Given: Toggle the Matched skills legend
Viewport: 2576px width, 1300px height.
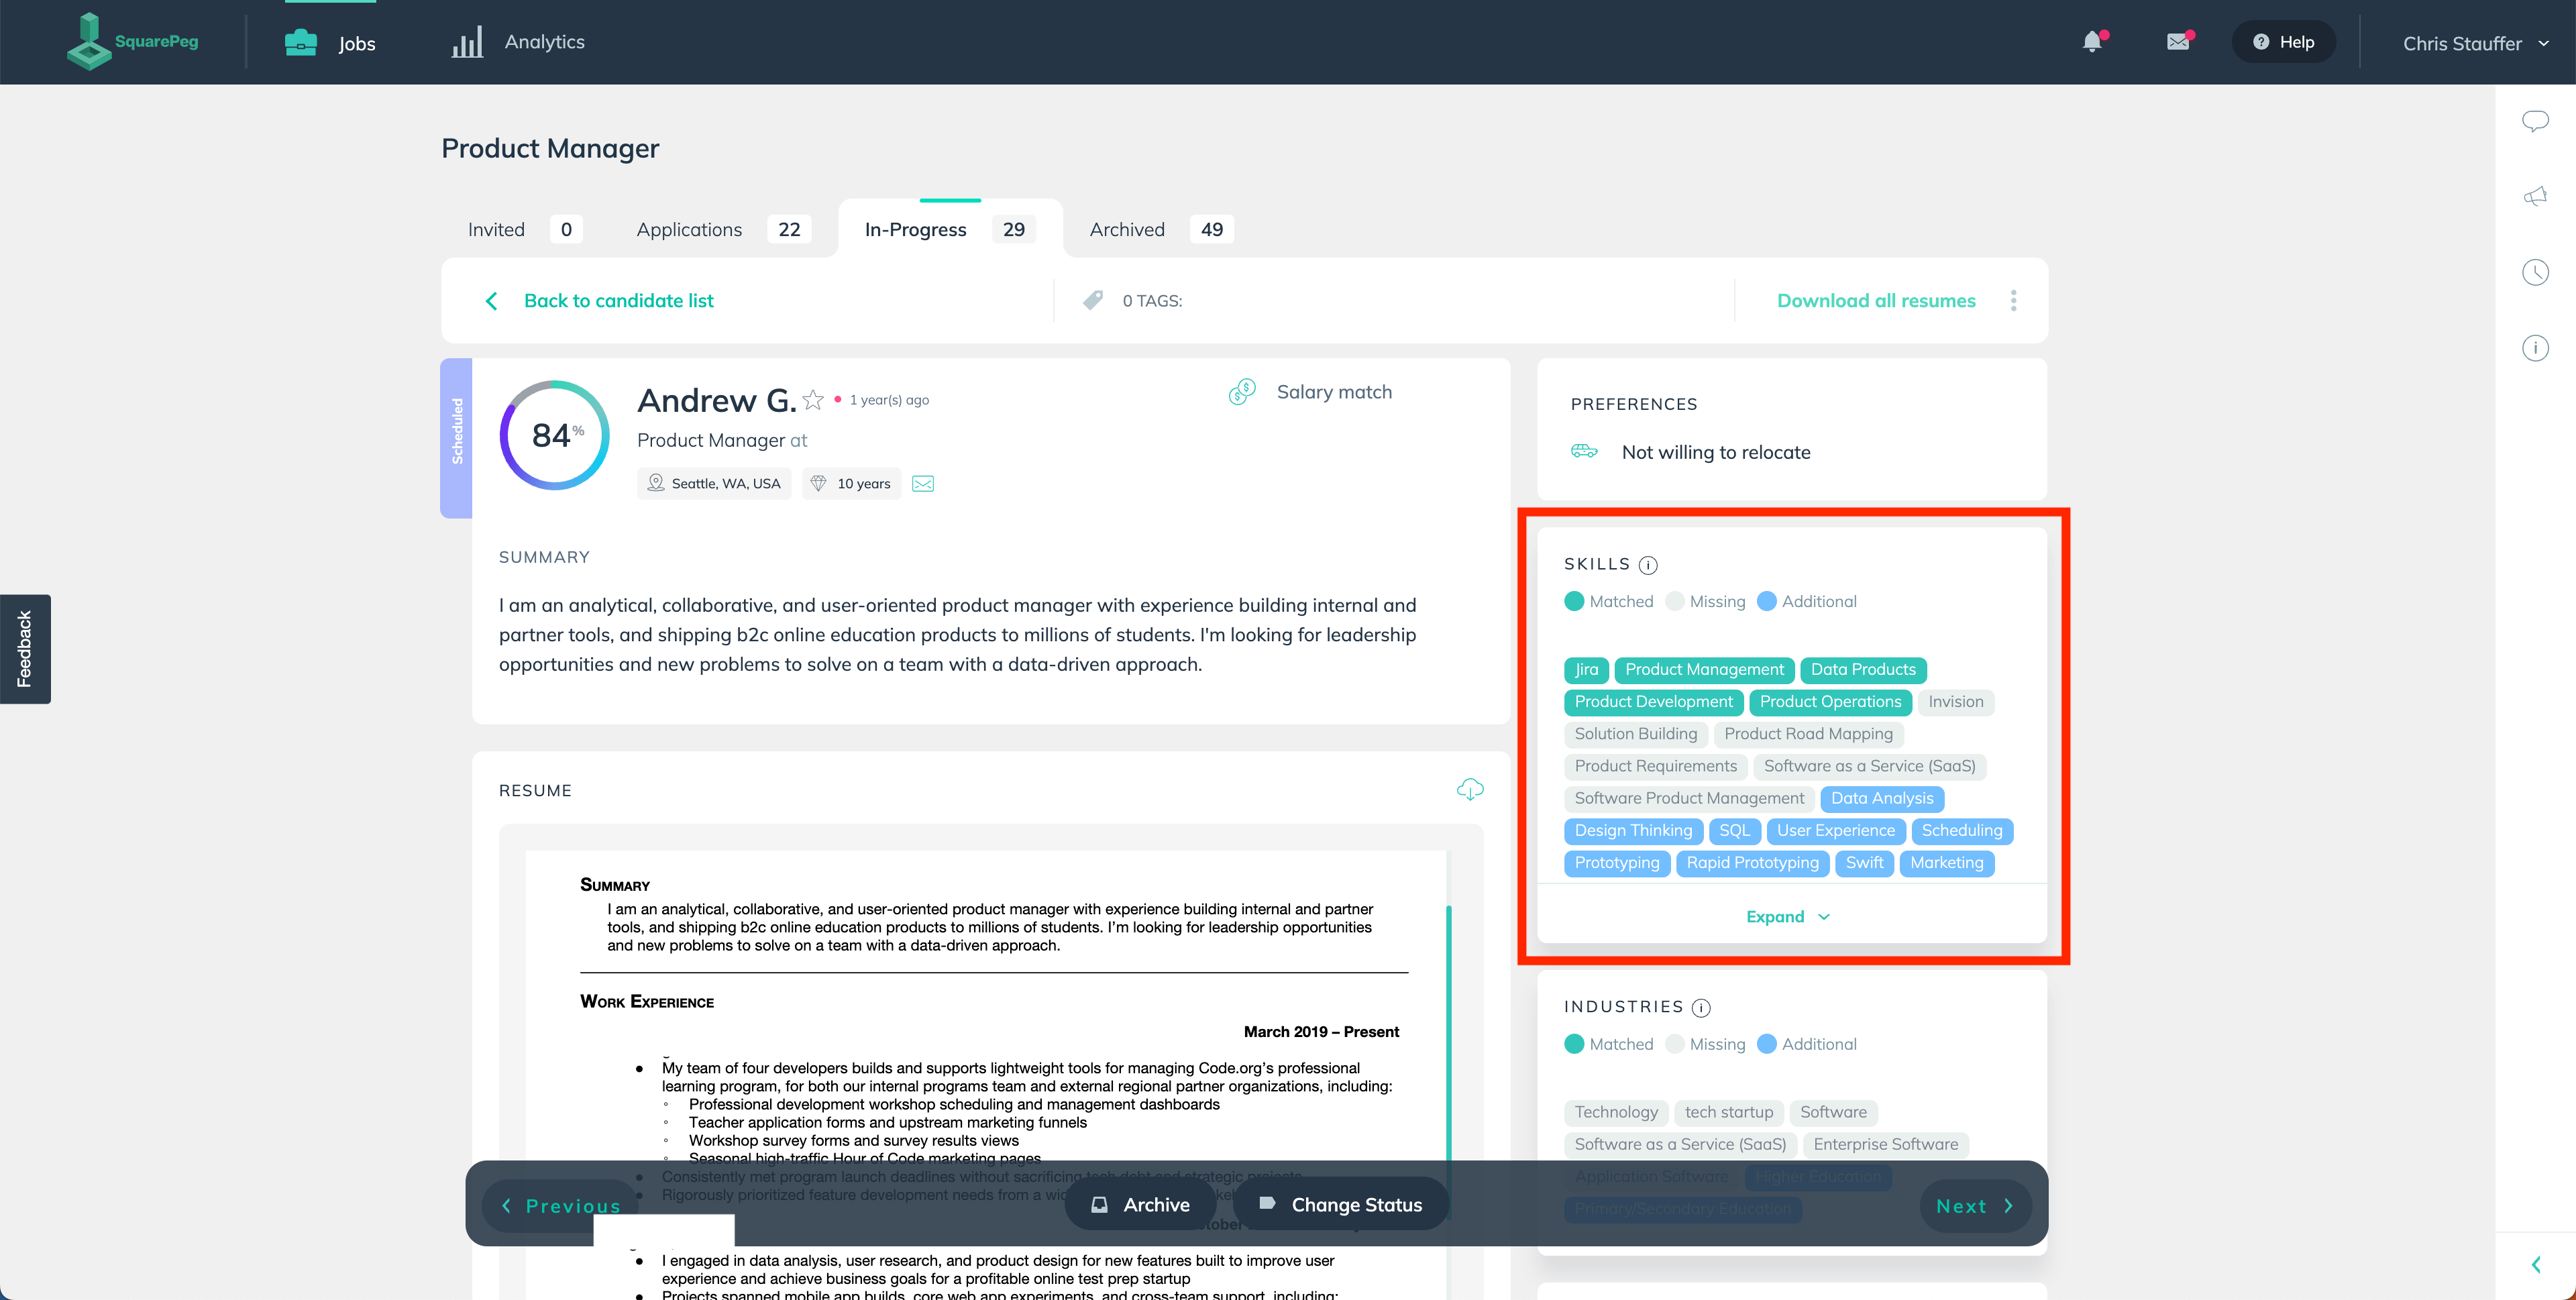Looking at the screenshot, I should [1609, 601].
